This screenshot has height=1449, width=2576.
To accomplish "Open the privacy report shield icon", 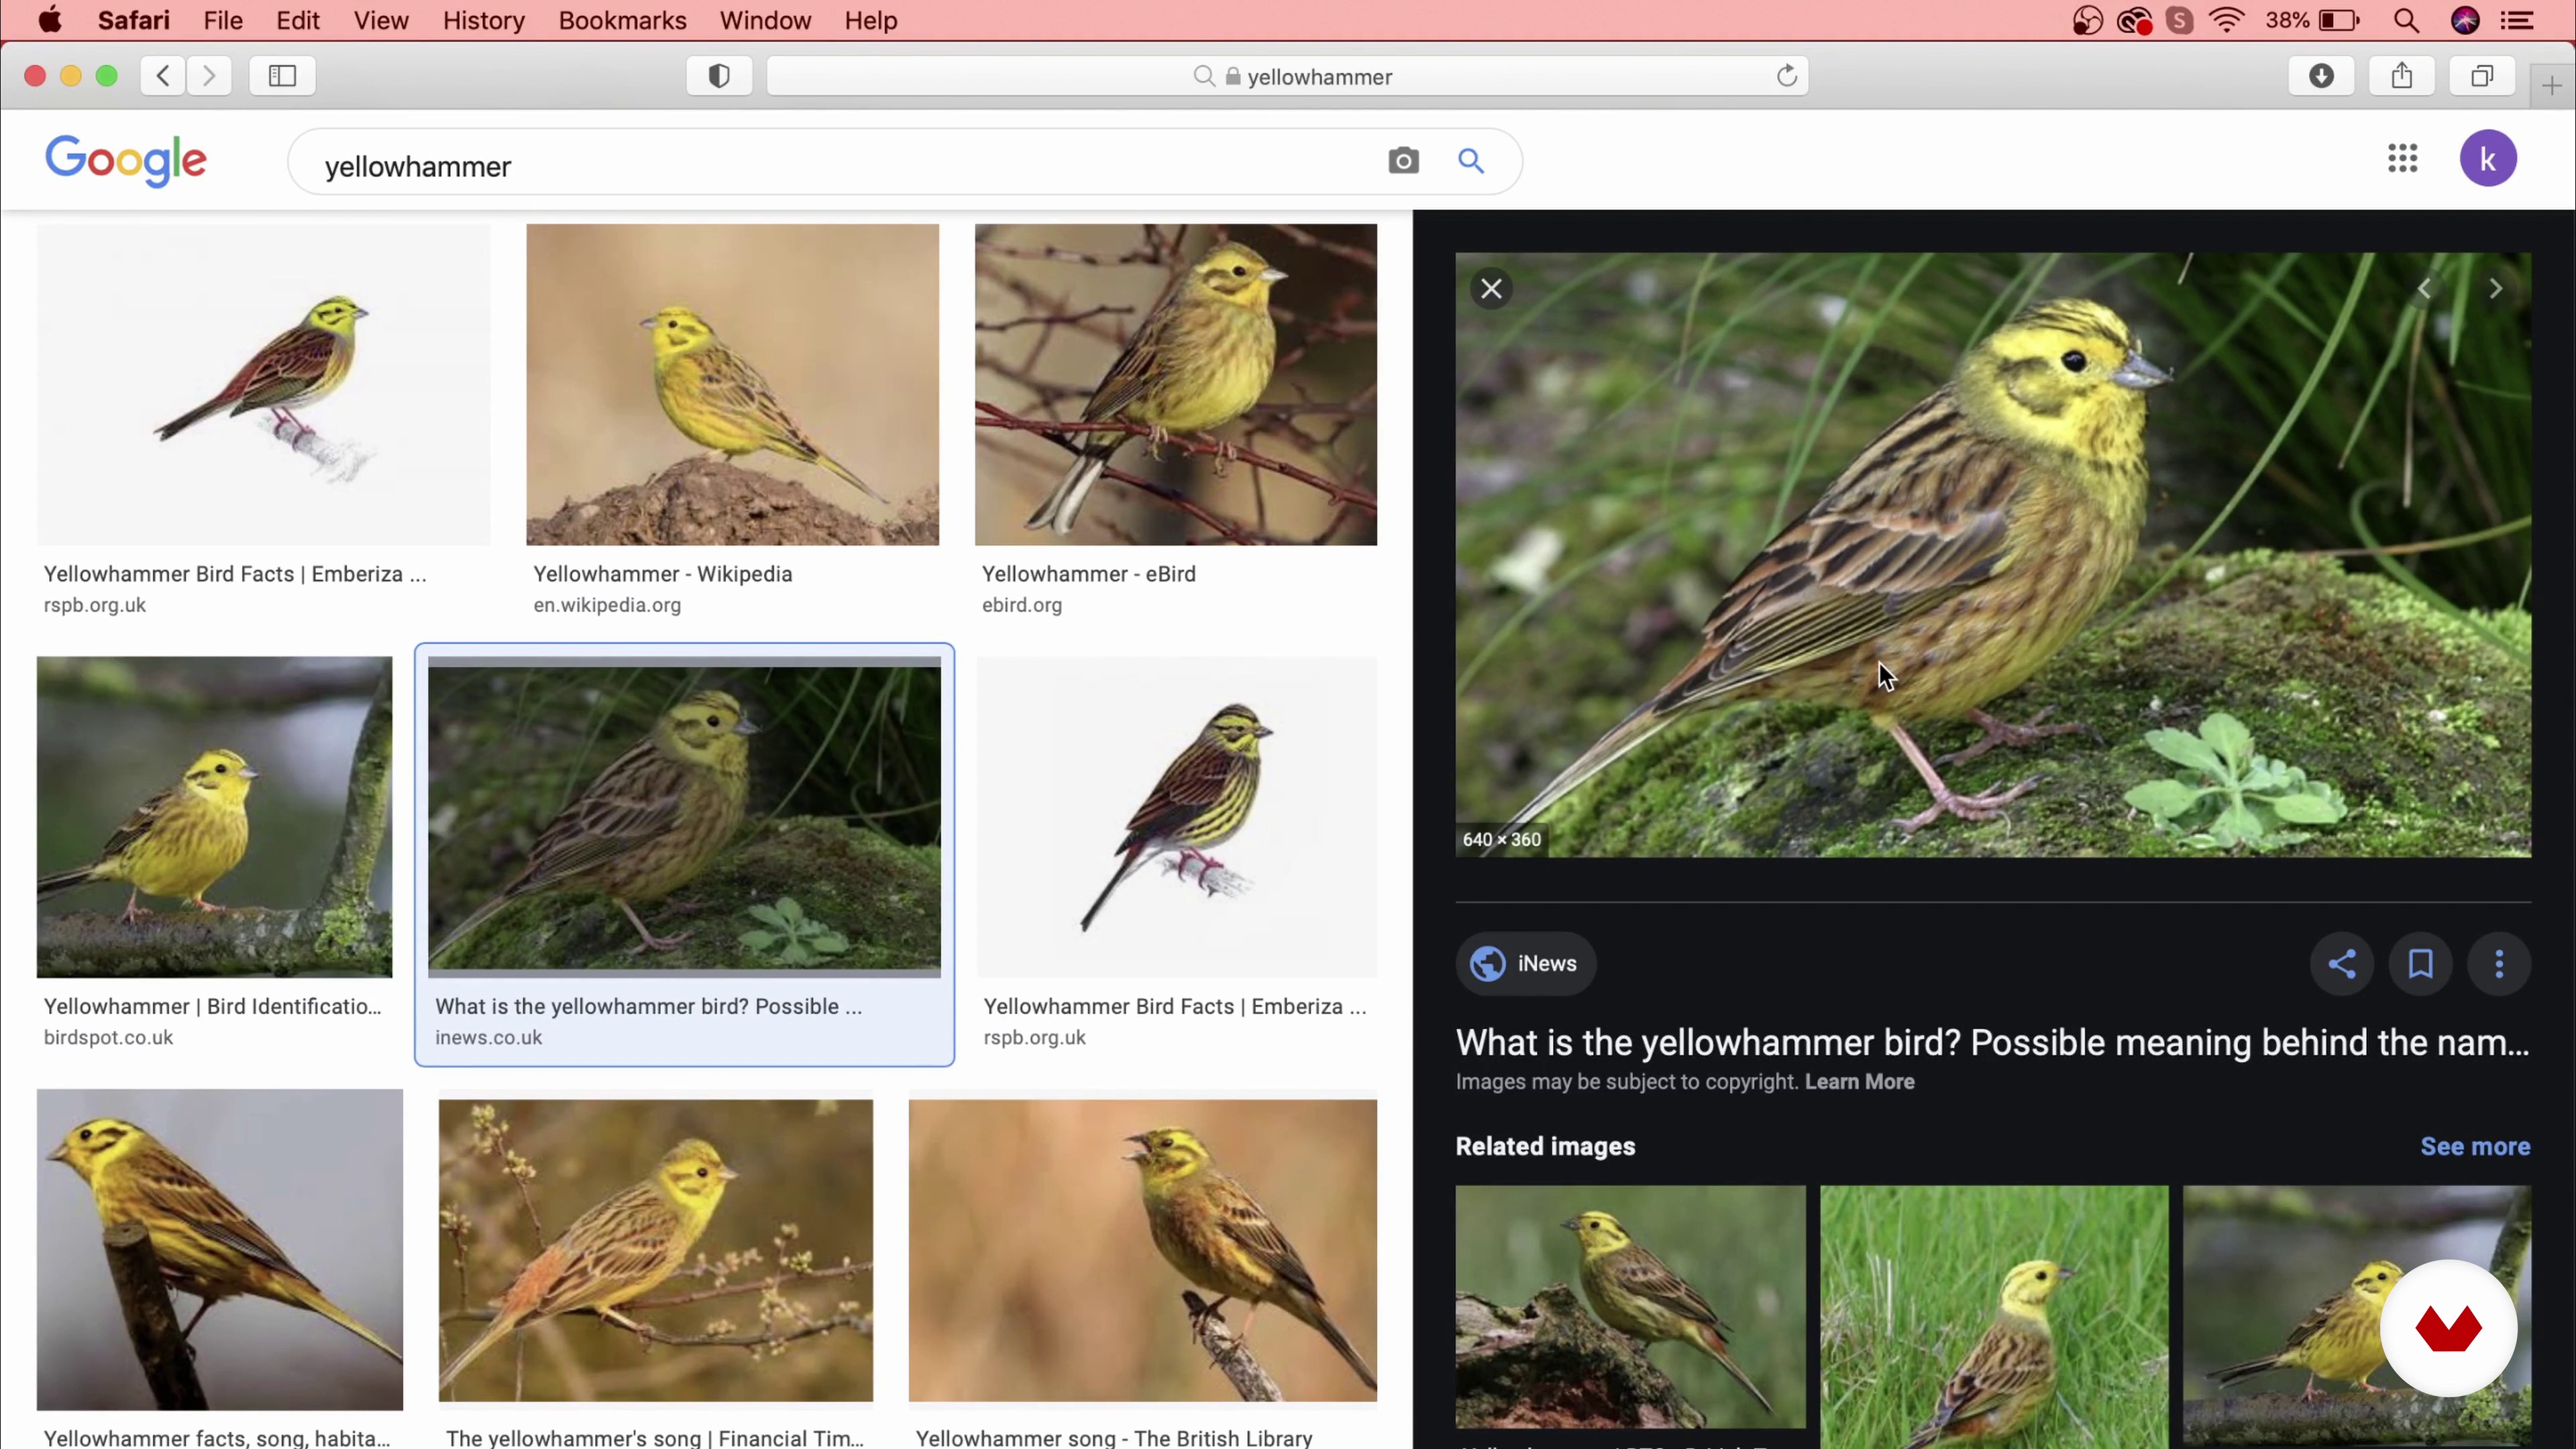I will (x=719, y=76).
